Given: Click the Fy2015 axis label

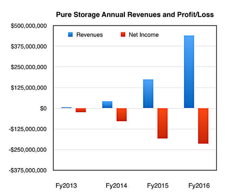Looking at the screenshot, I should tap(158, 186).
